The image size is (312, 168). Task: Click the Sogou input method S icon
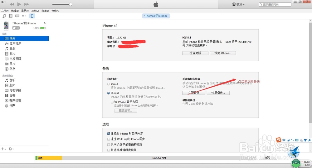pos(278,140)
